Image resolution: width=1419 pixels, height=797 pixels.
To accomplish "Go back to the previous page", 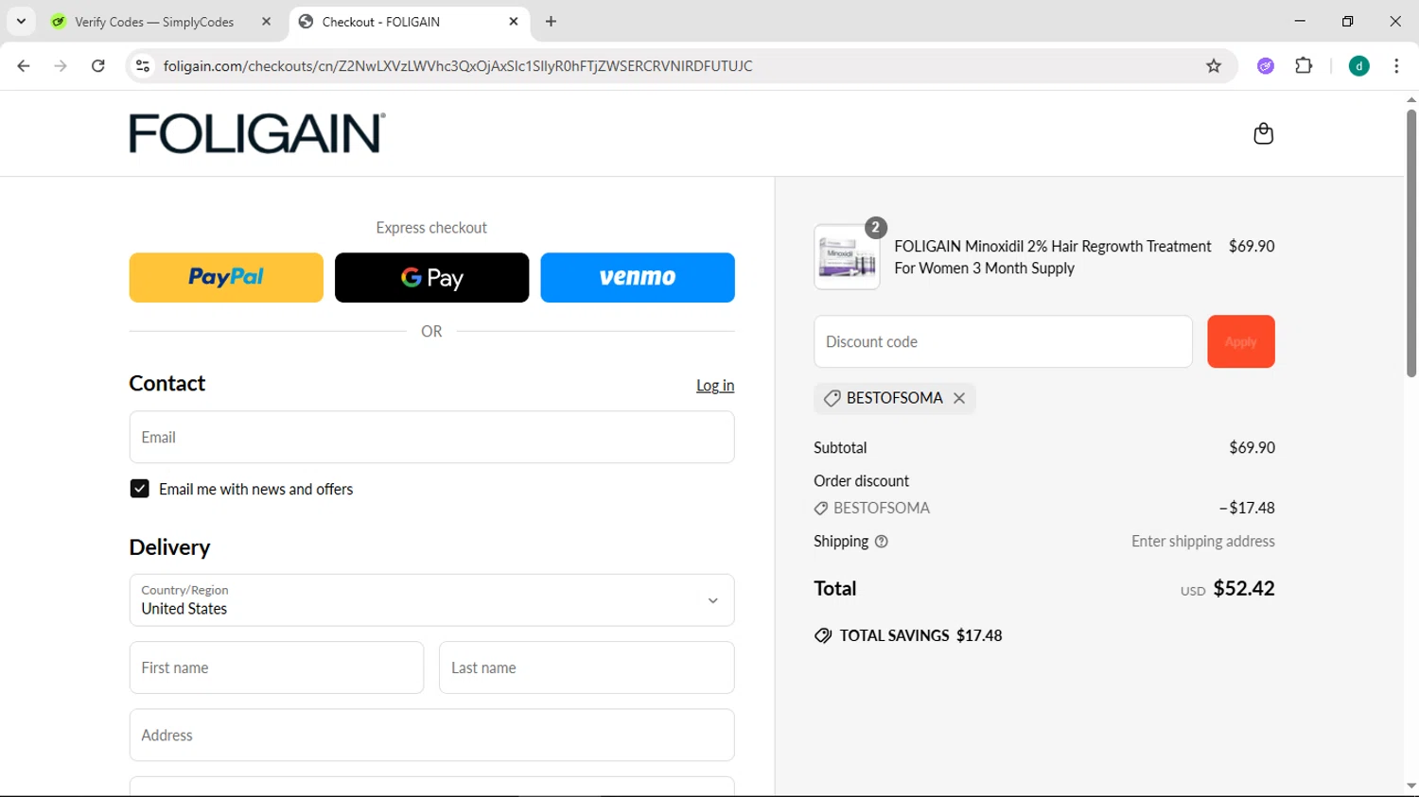I will pos(24,66).
